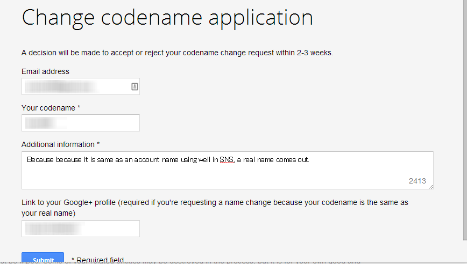
Task: Click the red asterisk beside Your codename
Action: 79,108
